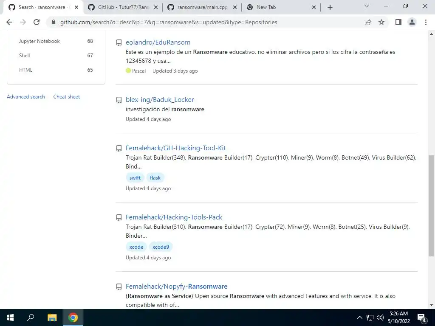Open a new browser tab
This screenshot has height=326, width=435.
coord(330,7)
